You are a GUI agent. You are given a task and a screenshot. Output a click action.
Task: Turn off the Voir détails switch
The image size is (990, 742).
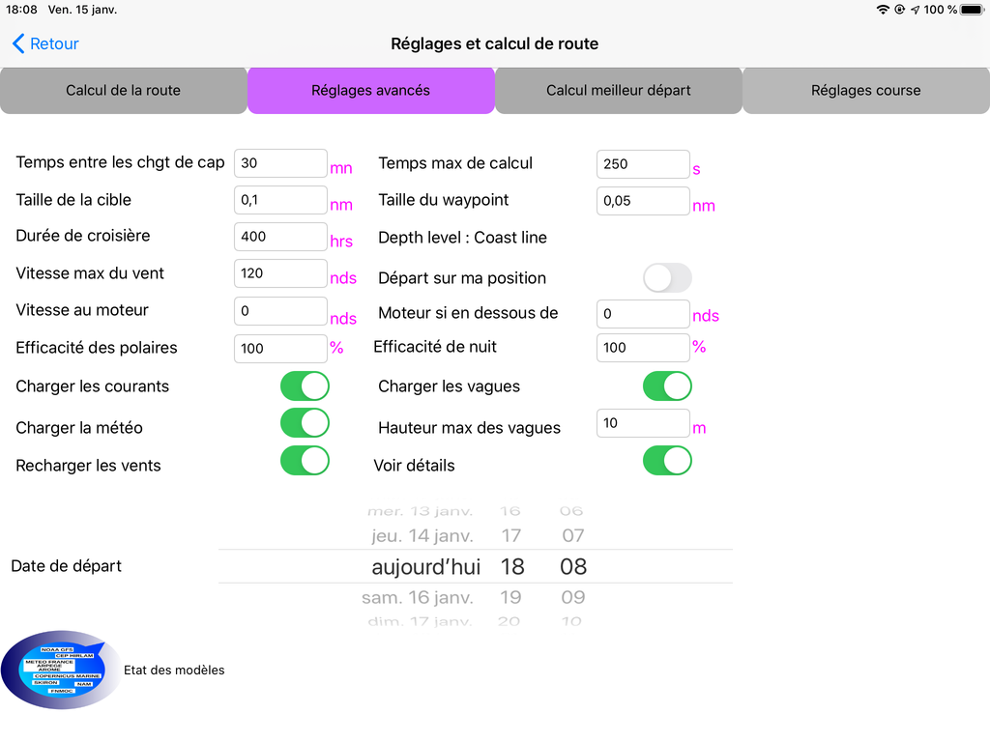tap(667, 461)
